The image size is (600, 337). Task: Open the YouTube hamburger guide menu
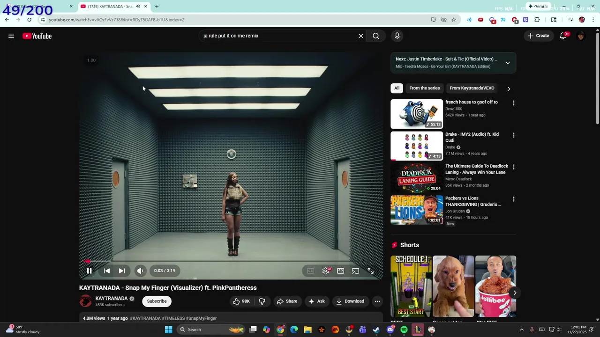pyautogui.click(x=11, y=36)
